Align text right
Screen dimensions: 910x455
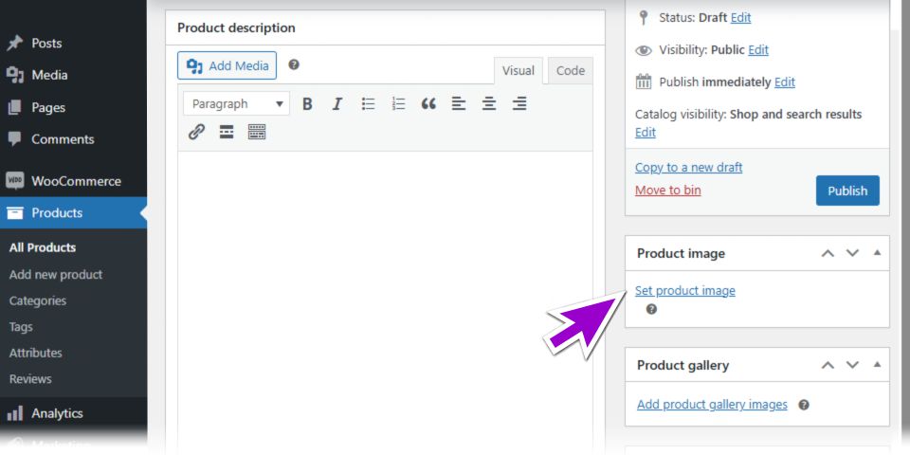tap(519, 104)
